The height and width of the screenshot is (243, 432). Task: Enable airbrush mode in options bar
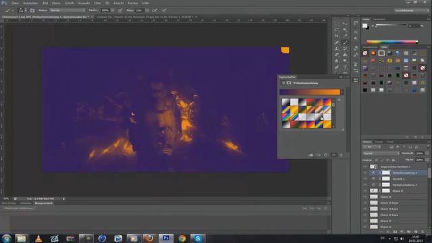(x=155, y=10)
